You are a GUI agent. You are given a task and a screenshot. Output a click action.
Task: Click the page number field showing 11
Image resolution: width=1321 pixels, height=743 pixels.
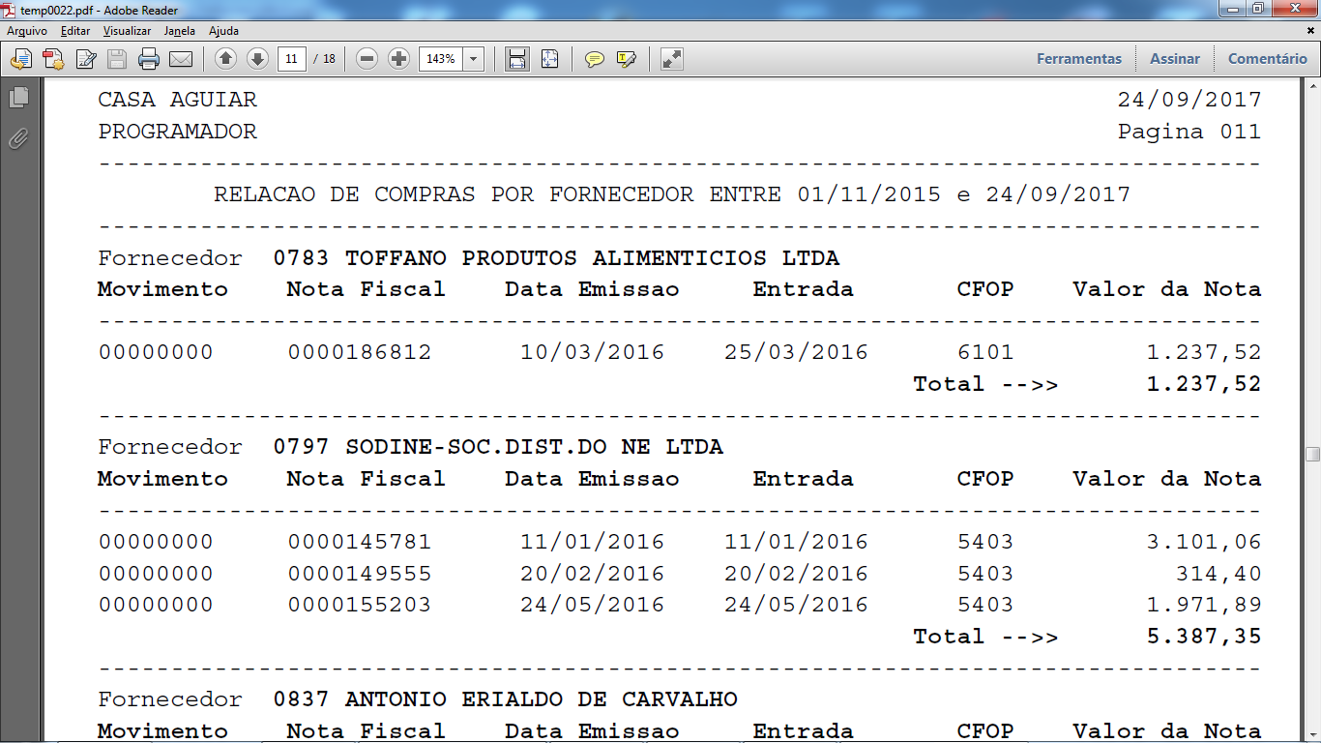(291, 59)
